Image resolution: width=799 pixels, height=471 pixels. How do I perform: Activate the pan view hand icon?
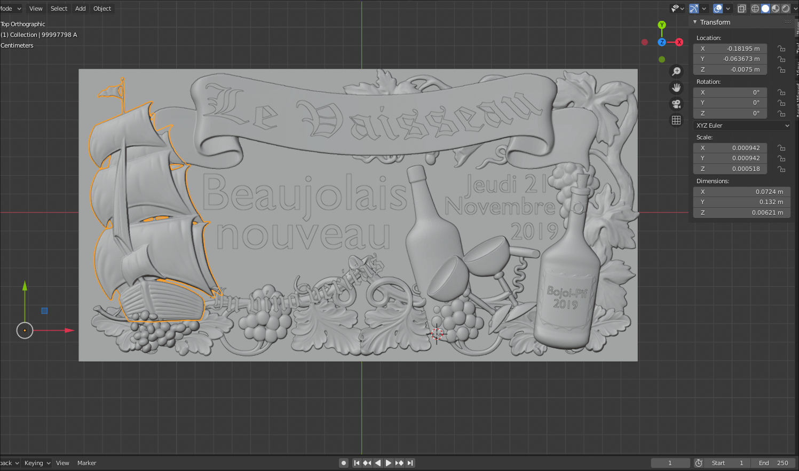tap(676, 88)
